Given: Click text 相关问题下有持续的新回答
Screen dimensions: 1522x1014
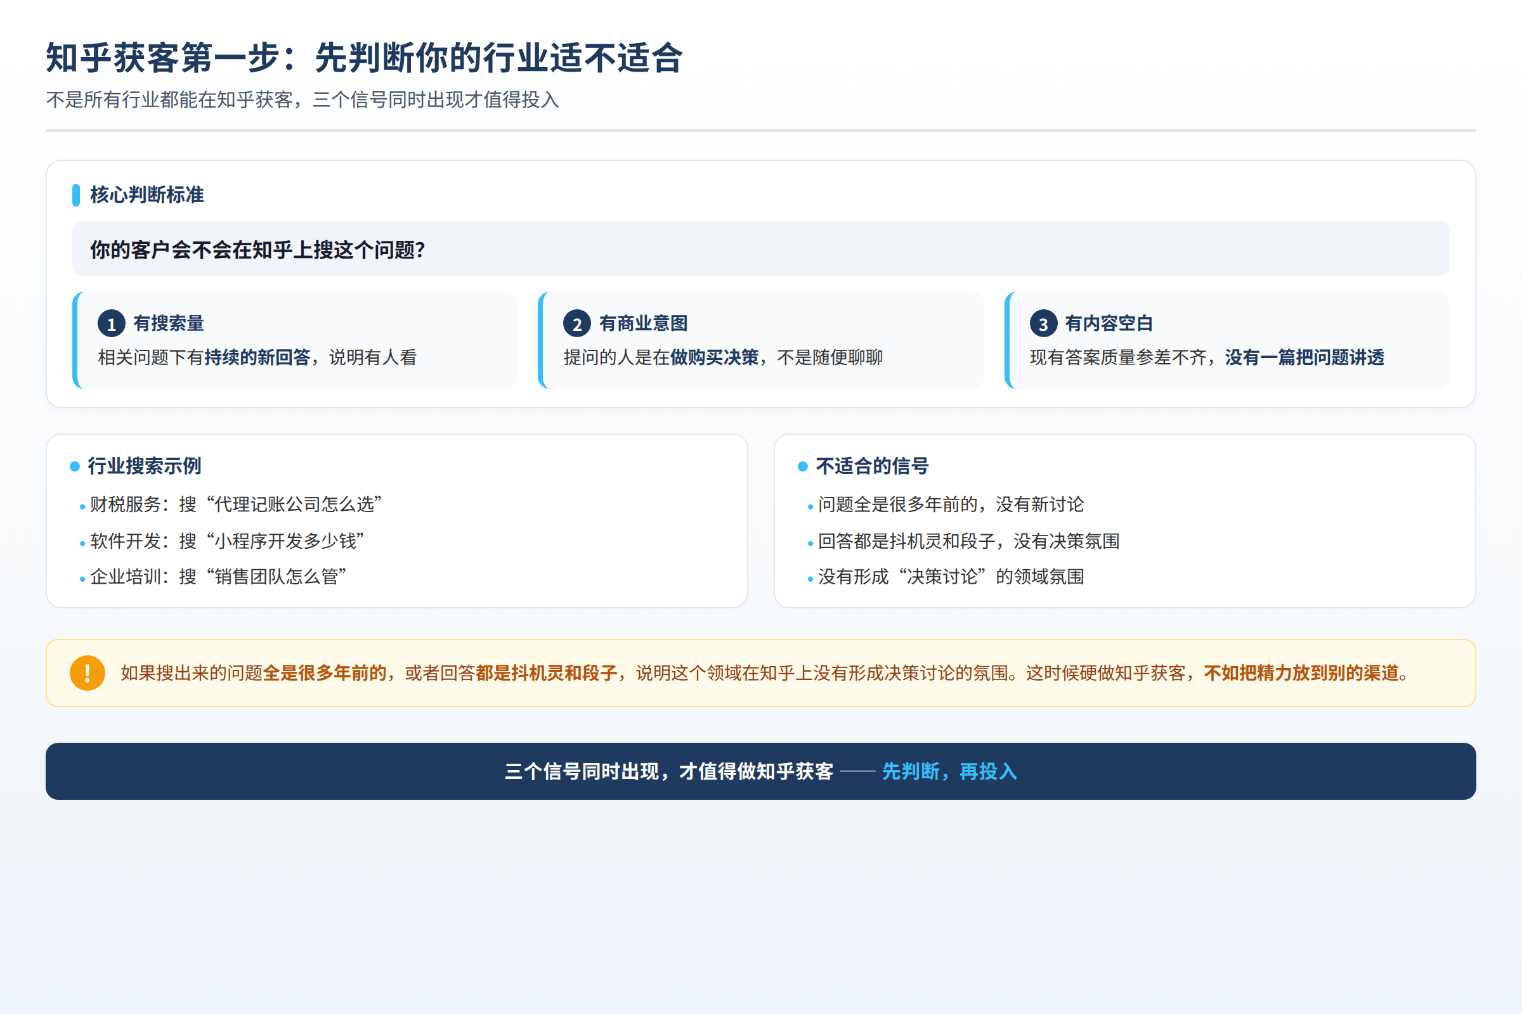Looking at the screenshot, I should pos(204,357).
